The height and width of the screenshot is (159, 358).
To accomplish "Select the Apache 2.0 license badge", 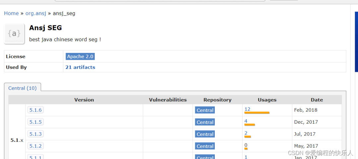I will pos(80,57).
